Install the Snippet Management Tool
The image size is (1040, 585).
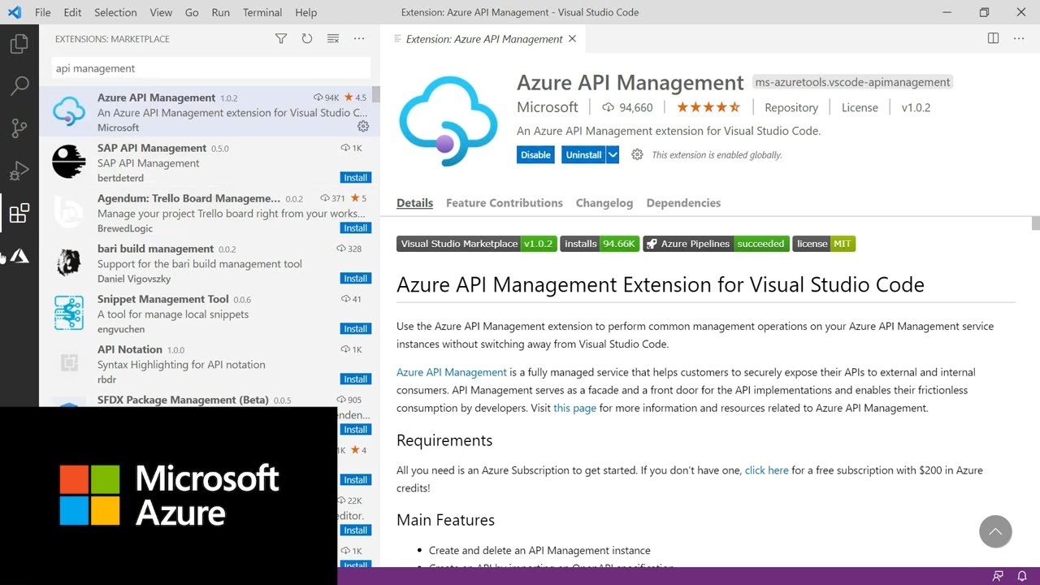[356, 329]
